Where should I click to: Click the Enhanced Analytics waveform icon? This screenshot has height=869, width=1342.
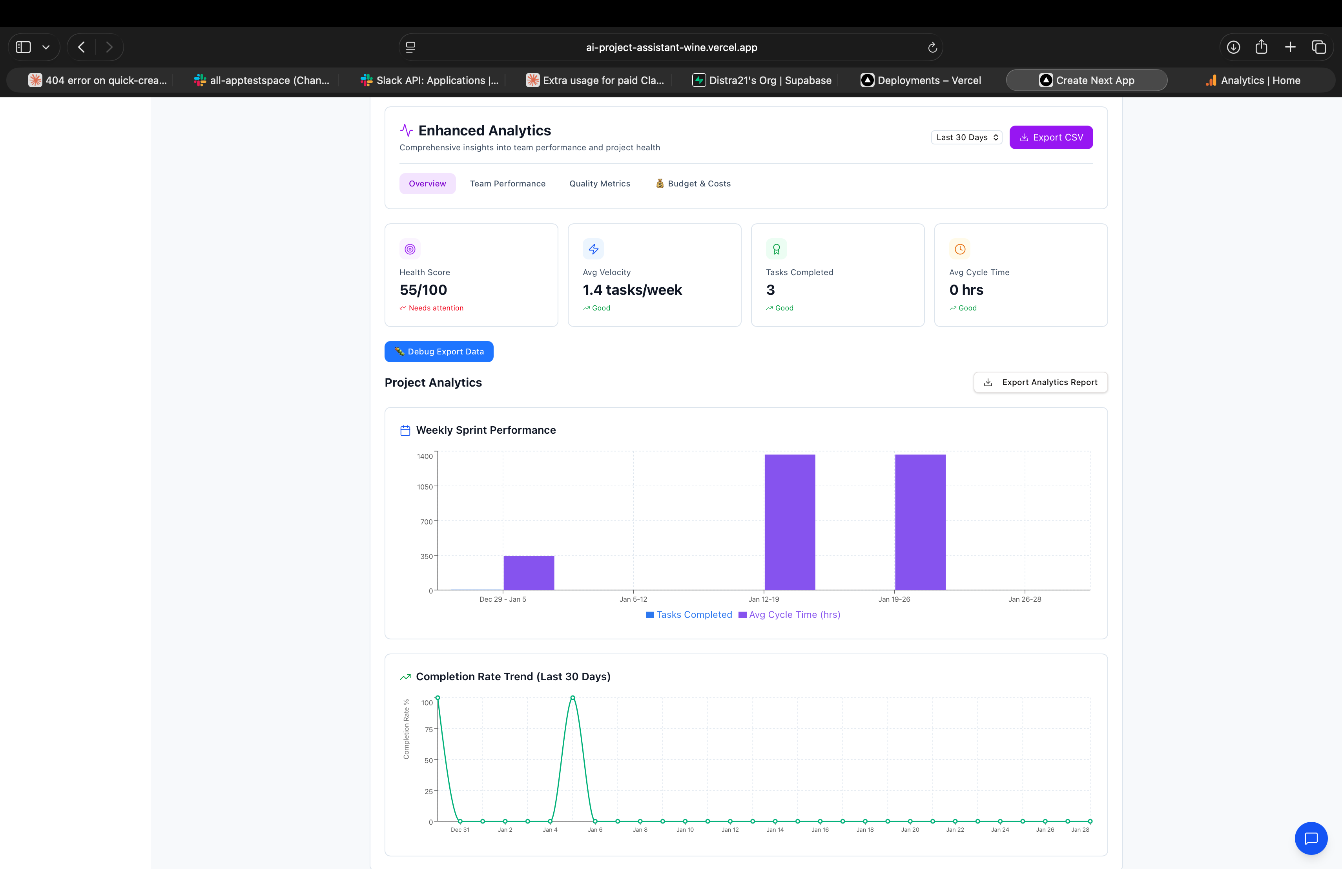tap(407, 130)
